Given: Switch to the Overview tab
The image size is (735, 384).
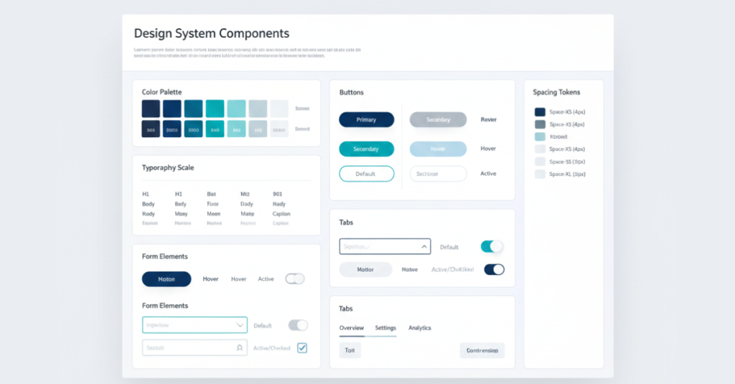Looking at the screenshot, I should click(x=352, y=328).
